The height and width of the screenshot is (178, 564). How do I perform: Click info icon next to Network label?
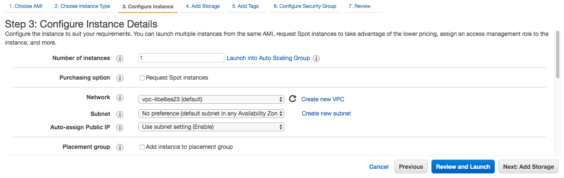click(x=120, y=98)
